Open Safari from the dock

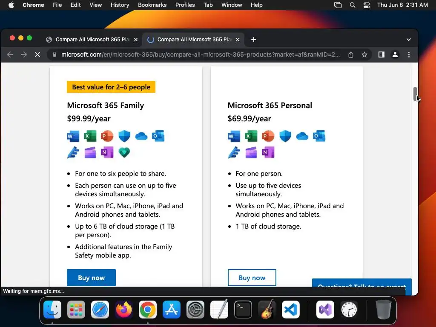100,310
